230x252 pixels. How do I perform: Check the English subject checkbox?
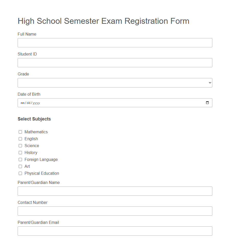pos(20,139)
